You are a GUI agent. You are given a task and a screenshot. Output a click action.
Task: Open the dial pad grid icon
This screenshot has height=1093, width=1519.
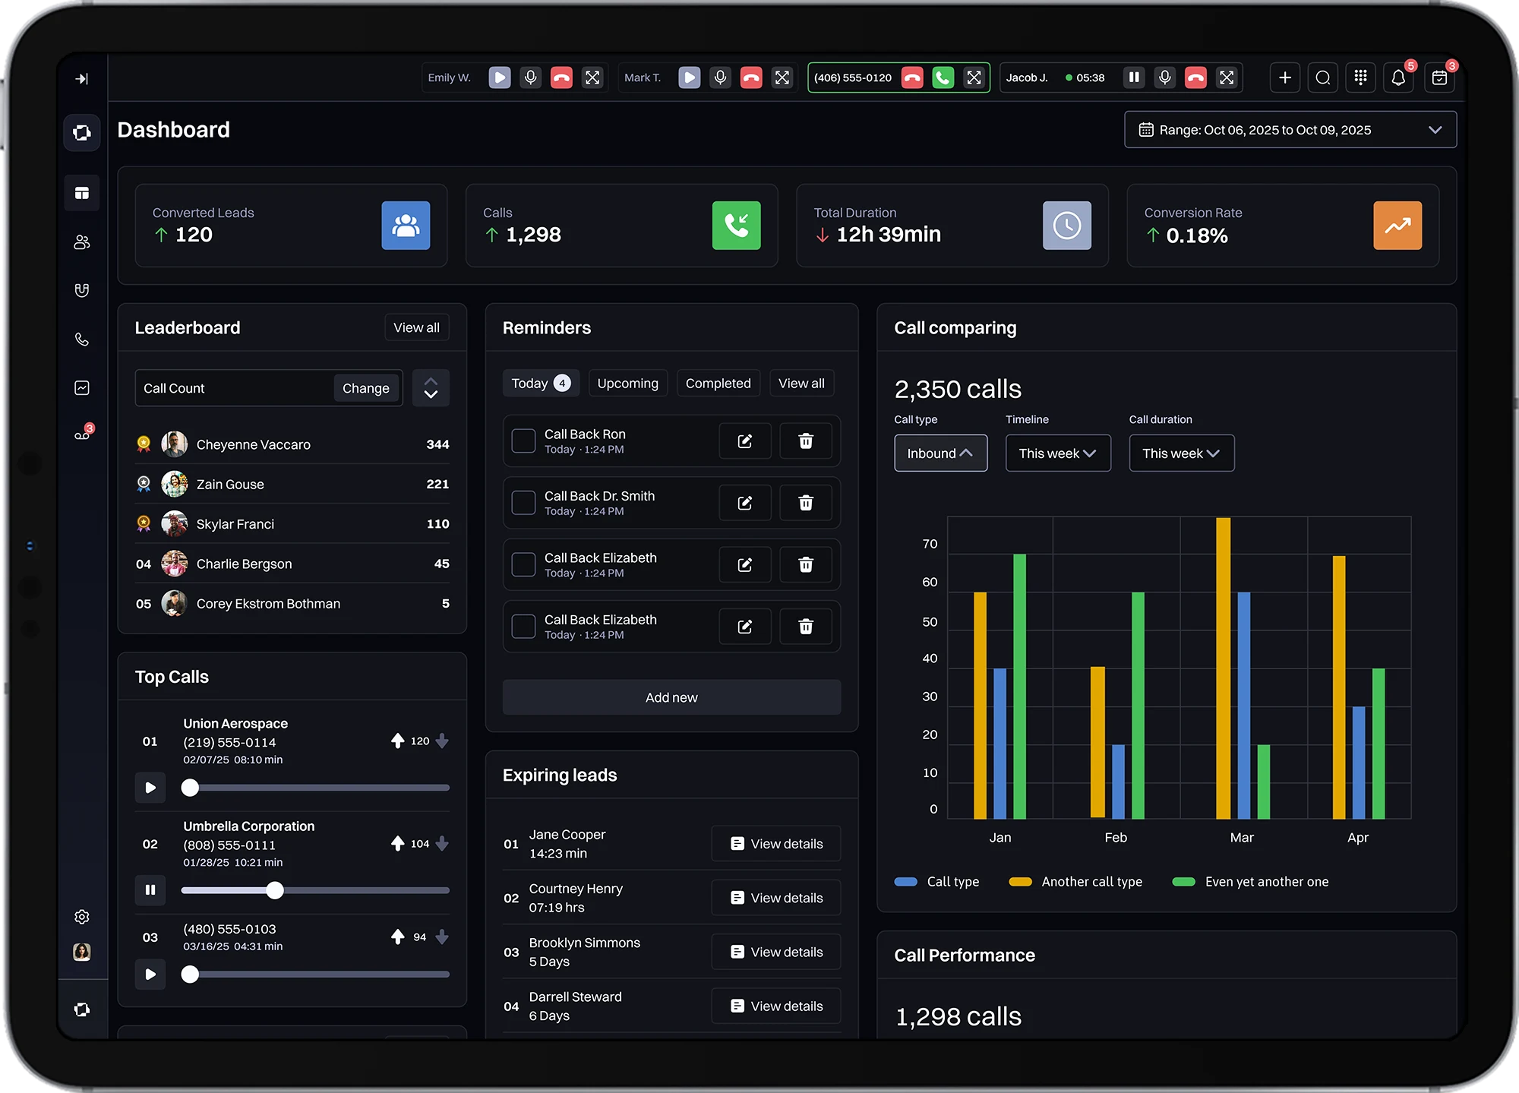[x=1361, y=77]
